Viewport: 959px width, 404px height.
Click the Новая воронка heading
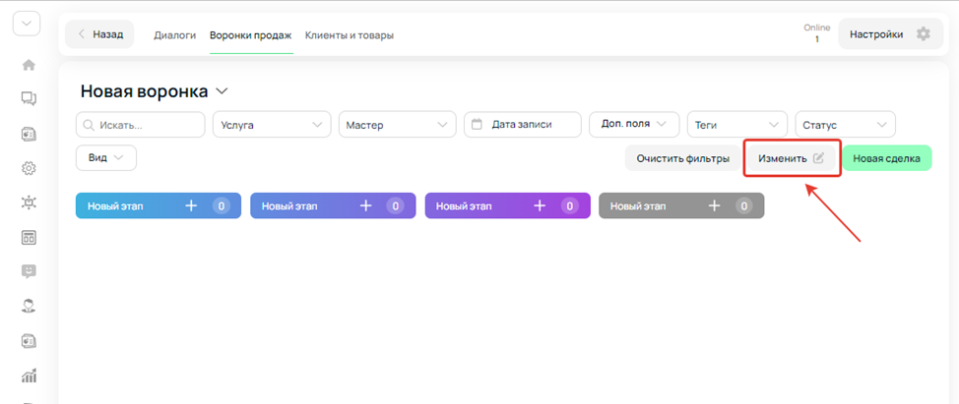point(145,91)
